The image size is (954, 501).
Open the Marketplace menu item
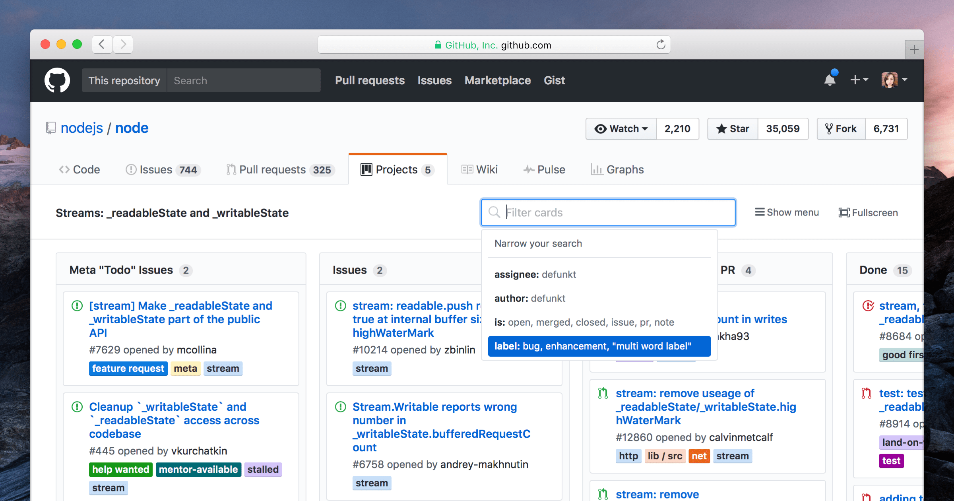(498, 80)
